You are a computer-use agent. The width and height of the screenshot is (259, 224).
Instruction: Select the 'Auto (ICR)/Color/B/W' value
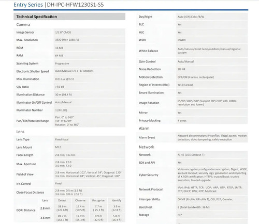click(x=191, y=17)
